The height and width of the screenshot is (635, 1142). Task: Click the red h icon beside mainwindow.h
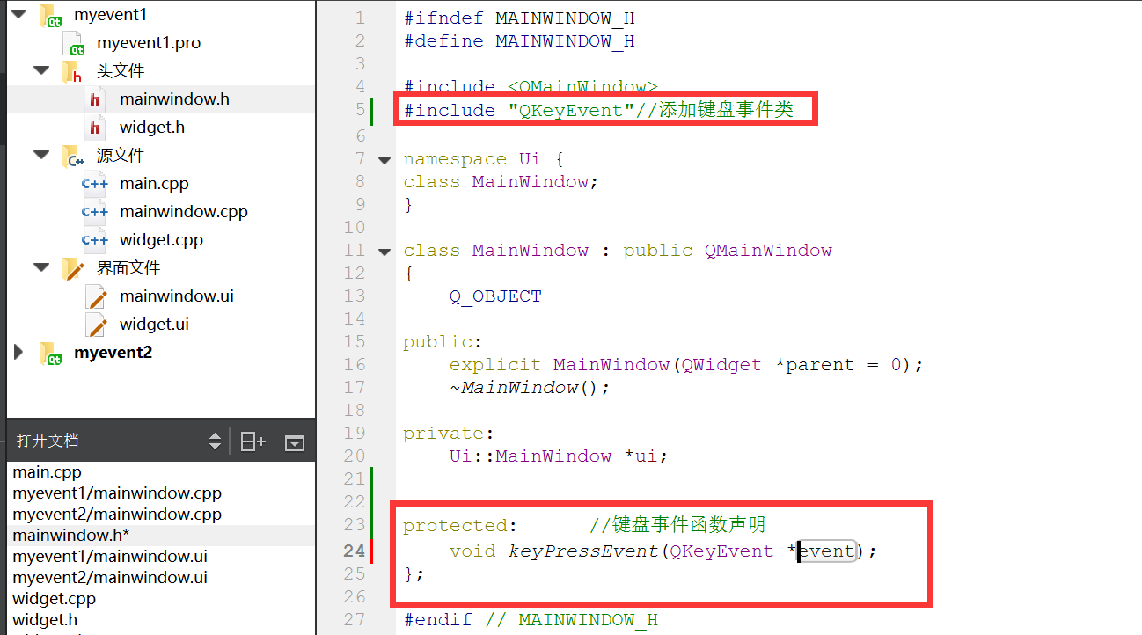pyautogui.click(x=97, y=99)
